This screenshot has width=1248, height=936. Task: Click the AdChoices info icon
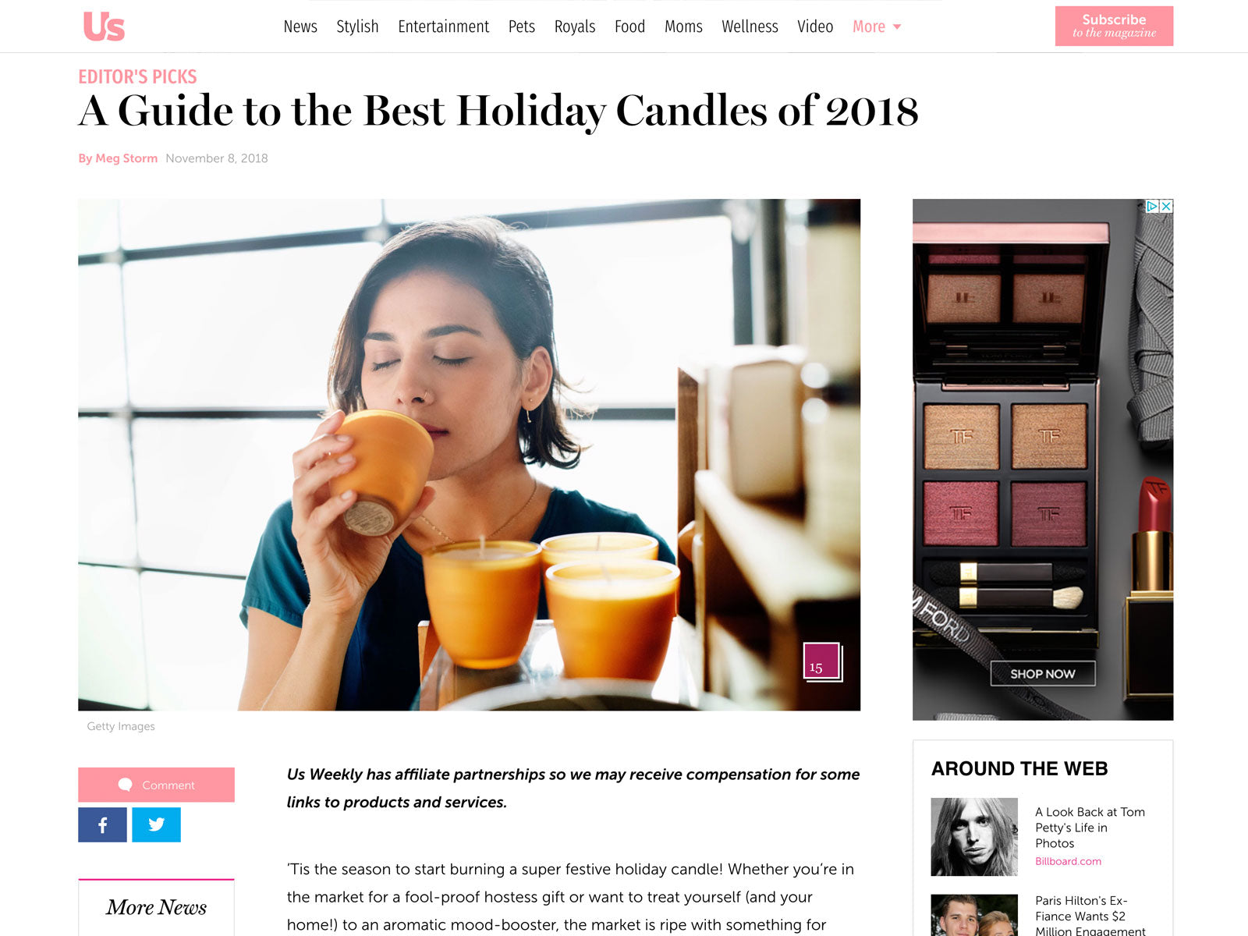tap(1152, 207)
